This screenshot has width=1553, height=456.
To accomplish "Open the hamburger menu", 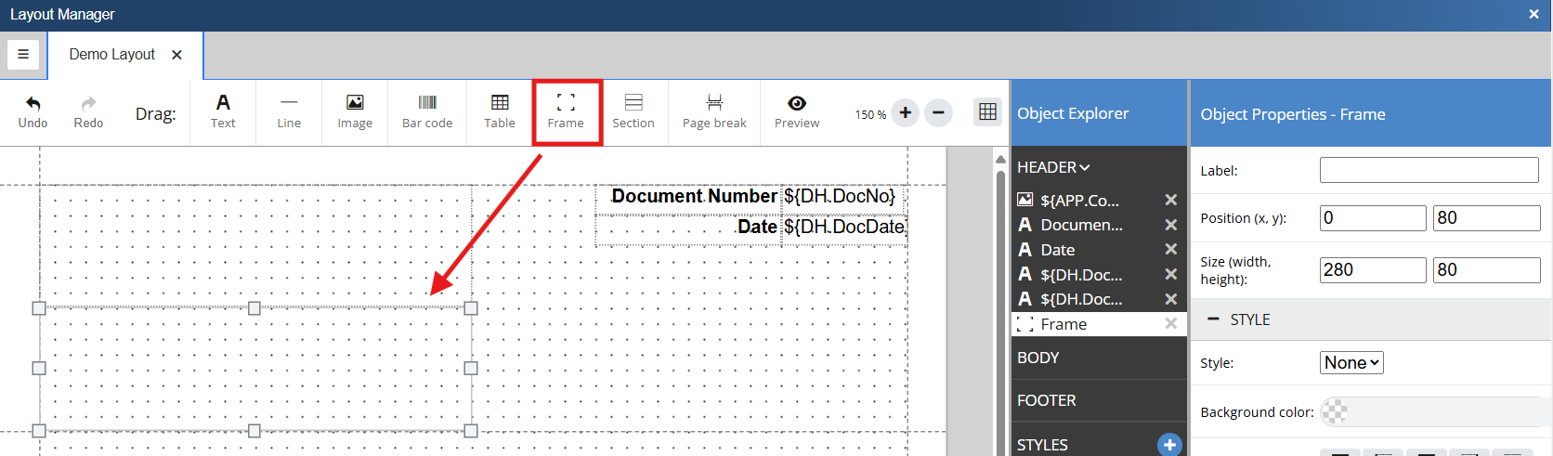I will point(23,55).
